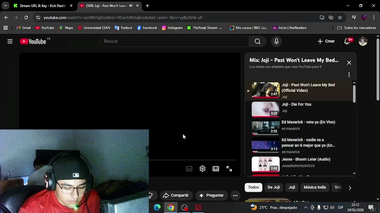Screen dimensions: 380x213
Task: Open YouTube notifications bell
Action: tap(347, 41)
